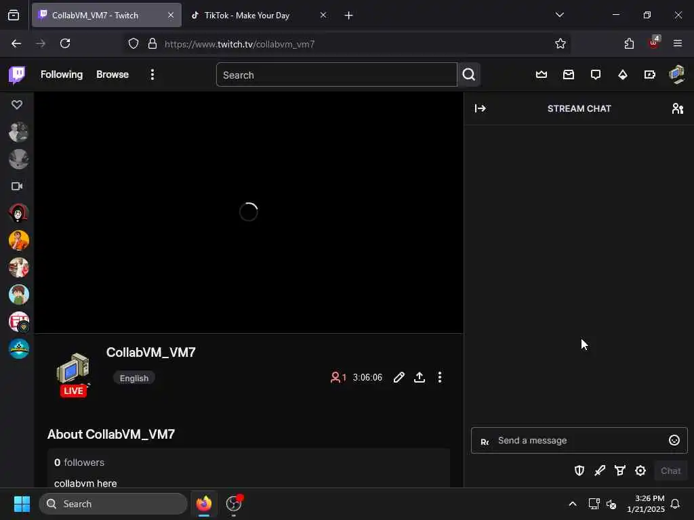The height and width of the screenshot is (520, 694).
Task: Click the muted volume tray icon
Action: (x=611, y=504)
